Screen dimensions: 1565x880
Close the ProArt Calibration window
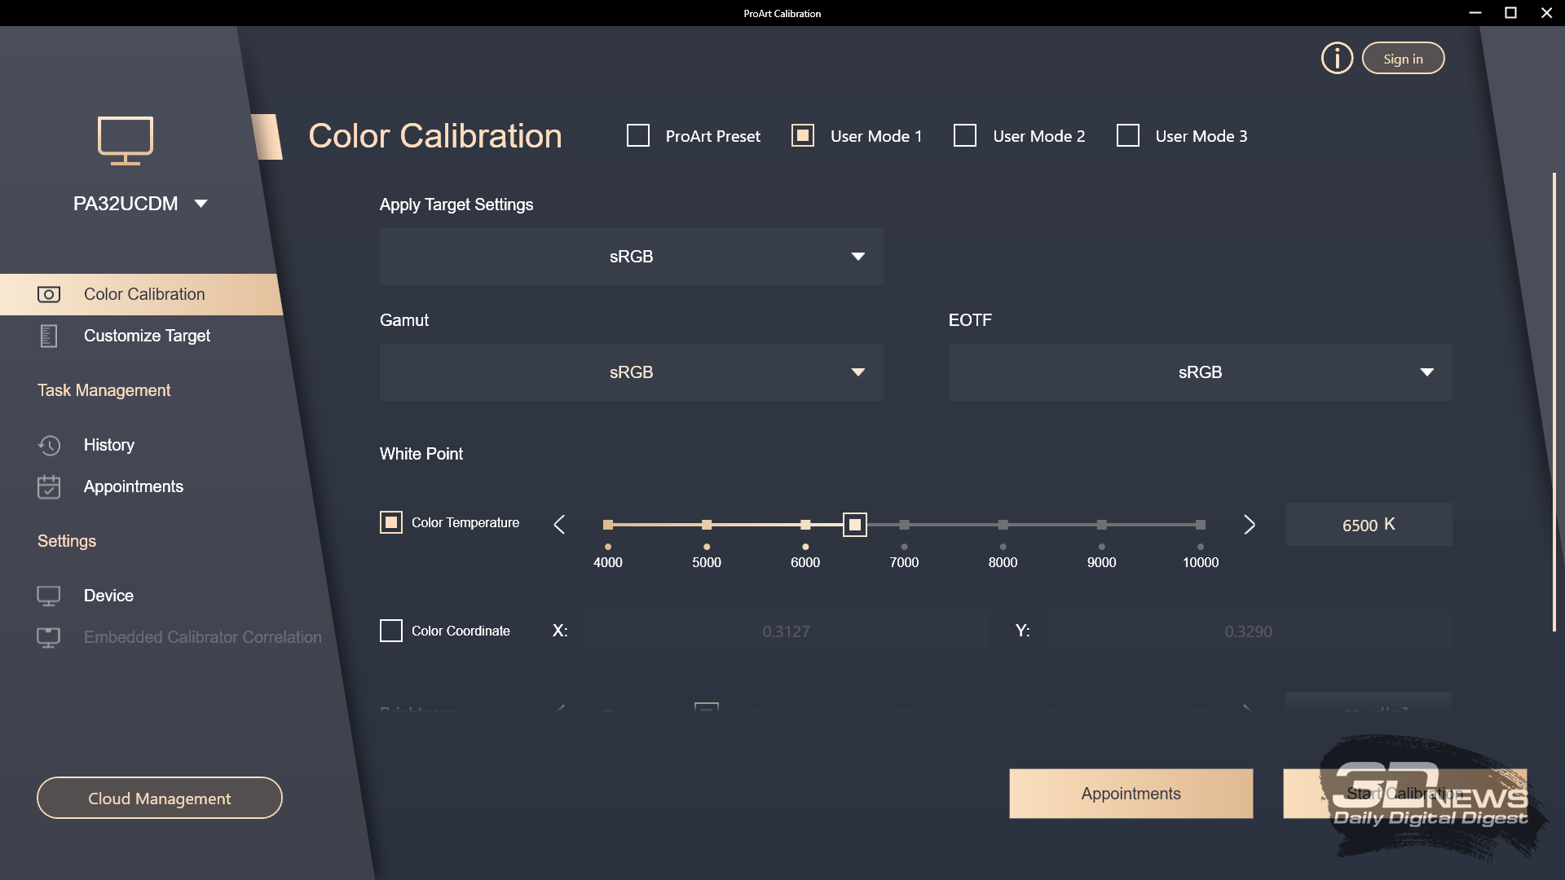point(1546,13)
